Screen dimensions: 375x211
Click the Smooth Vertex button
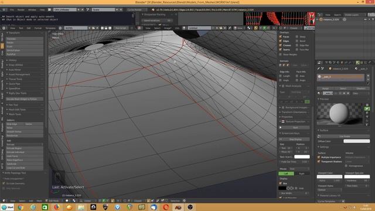25,131
